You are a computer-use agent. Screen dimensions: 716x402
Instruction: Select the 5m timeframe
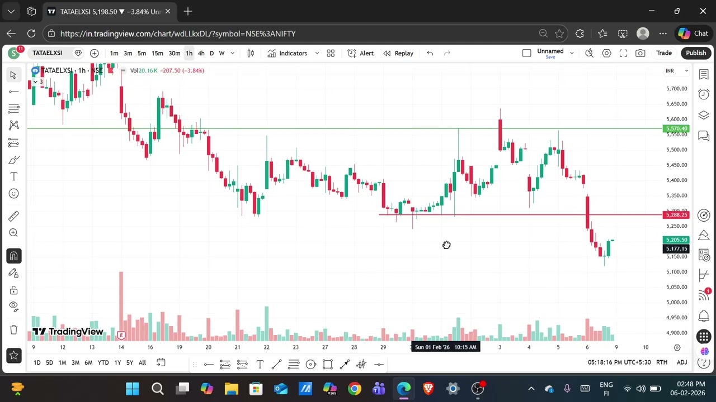pyautogui.click(x=142, y=53)
